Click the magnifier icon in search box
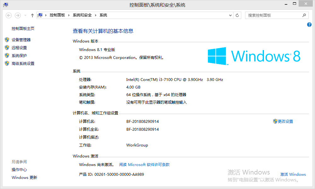The width and height of the screenshot is (315, 189). (x=304, y=15)
